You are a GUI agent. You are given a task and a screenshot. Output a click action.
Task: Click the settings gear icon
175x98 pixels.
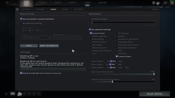pos(17,10)
